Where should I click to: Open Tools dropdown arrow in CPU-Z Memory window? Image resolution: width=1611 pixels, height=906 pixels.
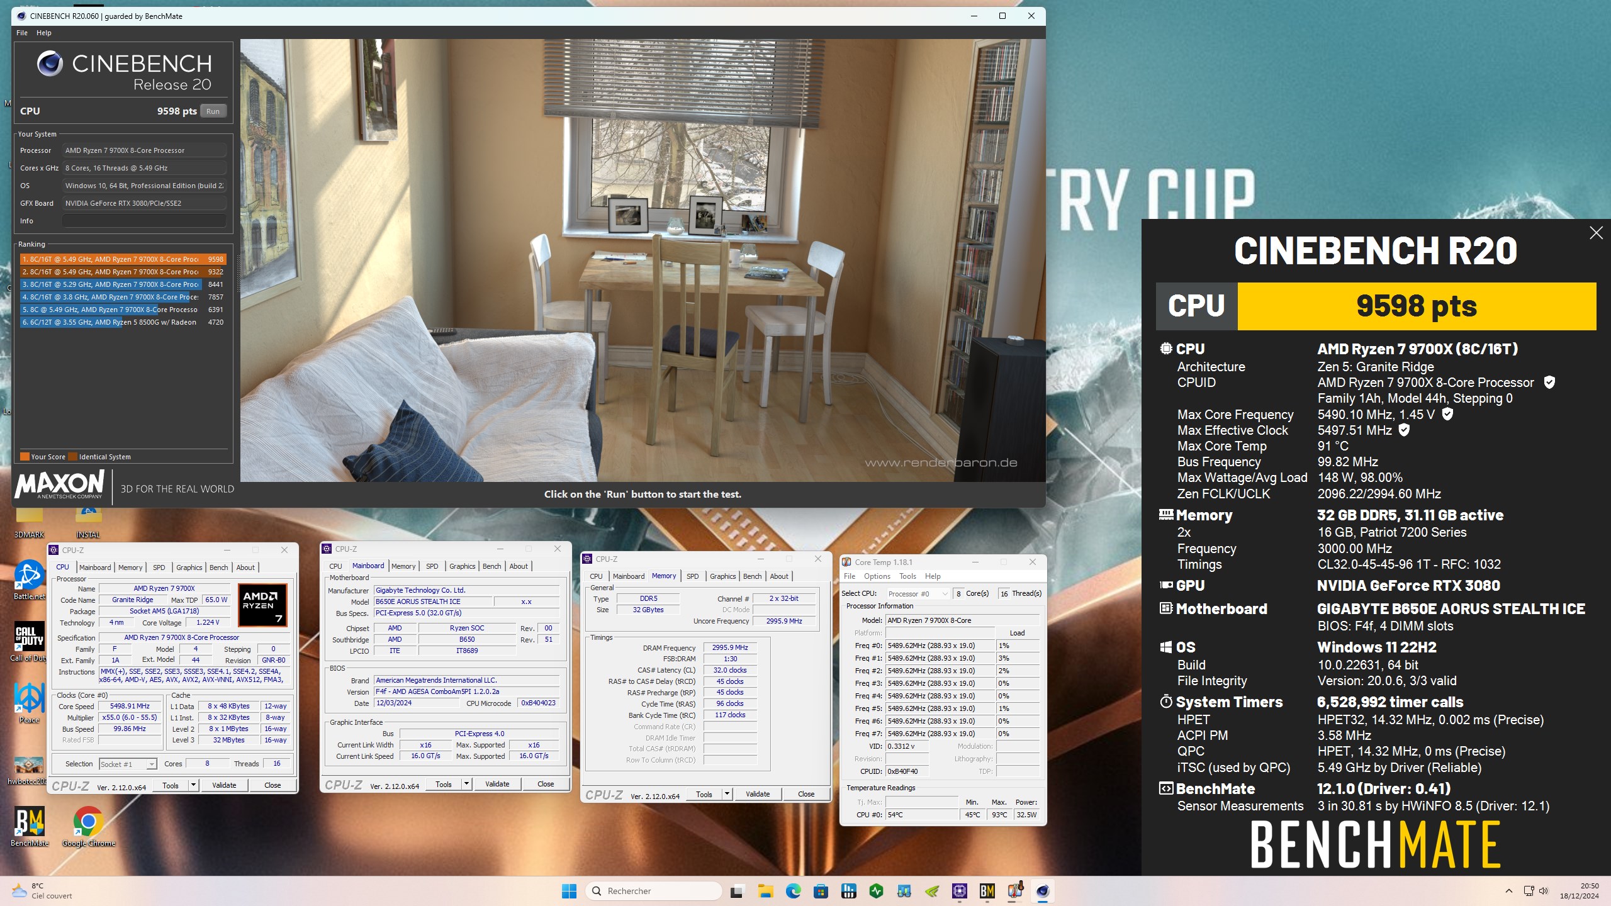click(727, 794)
